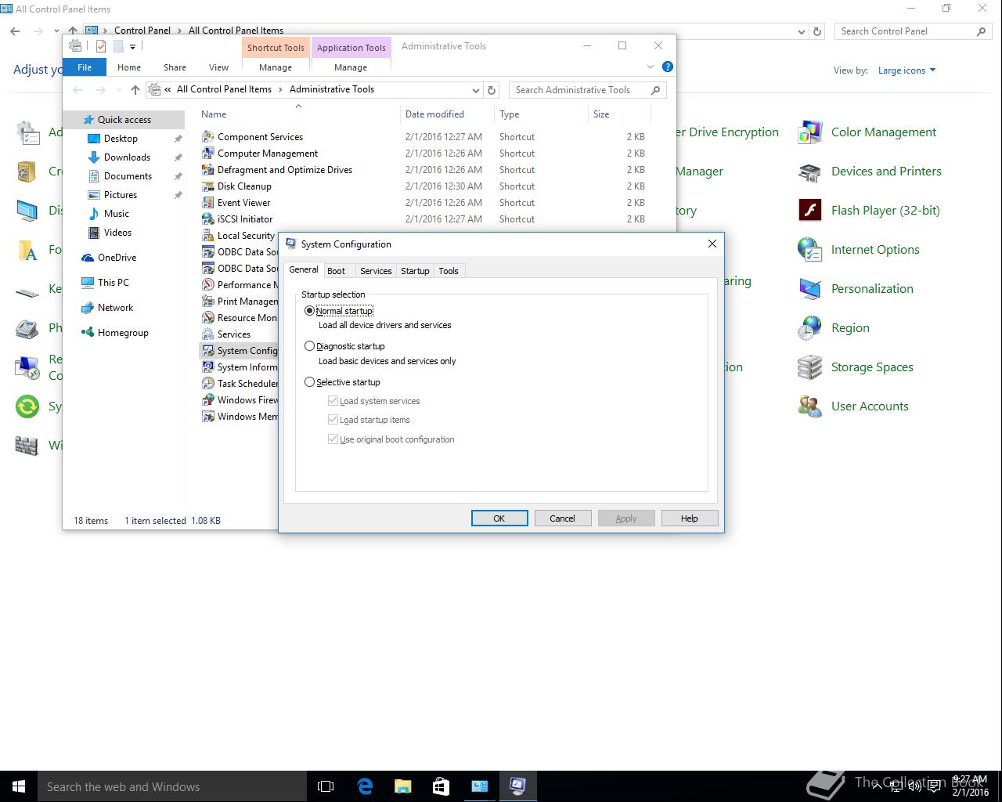
Task: Select Normal startup radio button
Action: (309, 311)
